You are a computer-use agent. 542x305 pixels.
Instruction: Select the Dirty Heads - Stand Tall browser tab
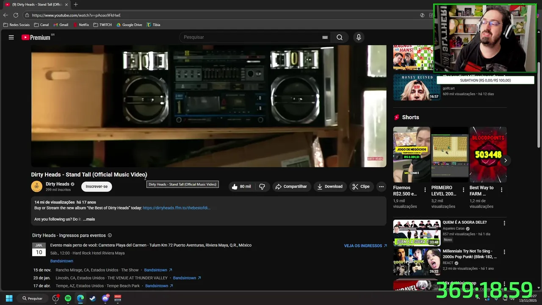click(x=36, y=4)
